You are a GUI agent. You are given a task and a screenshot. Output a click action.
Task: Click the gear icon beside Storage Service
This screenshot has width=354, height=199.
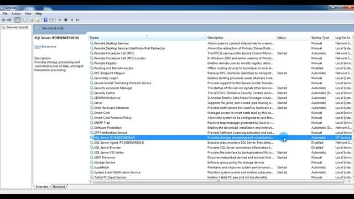click(x=91, y=162)
